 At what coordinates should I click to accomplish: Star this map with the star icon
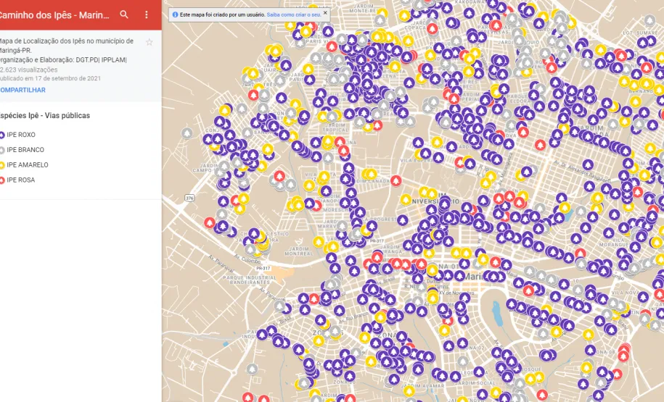pyautogui.click(x=149, y=42)
